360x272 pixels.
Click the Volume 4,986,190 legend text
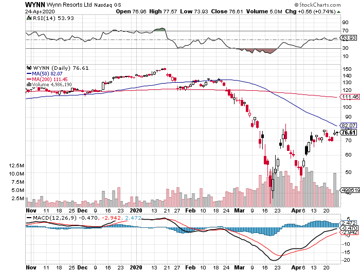click(x=52, y=85)
